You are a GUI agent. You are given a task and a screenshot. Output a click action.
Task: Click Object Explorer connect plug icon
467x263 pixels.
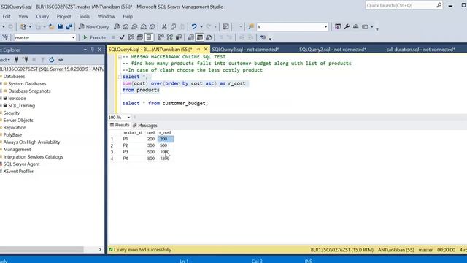[x=16, y=60]
